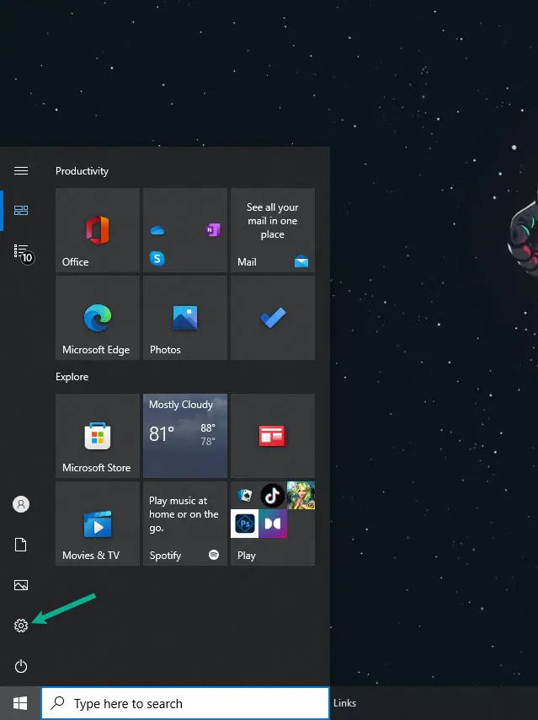
Task: Switch to the All apps list view
Action: 23,253
